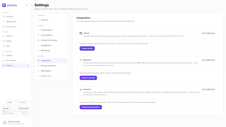Click the Content pencil icon

4,36
